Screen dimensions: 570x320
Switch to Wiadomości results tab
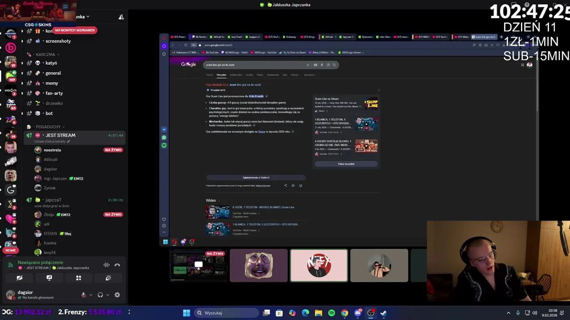point(273,75)
